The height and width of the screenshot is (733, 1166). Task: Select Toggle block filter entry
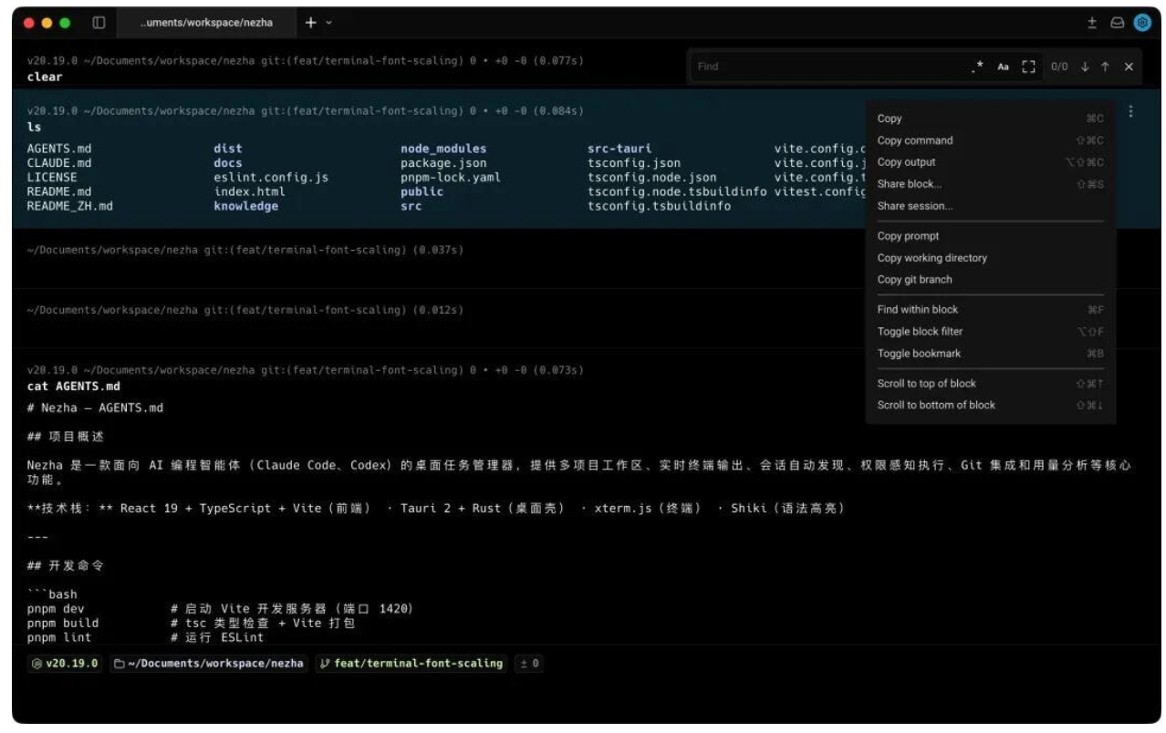coord(990,332)
